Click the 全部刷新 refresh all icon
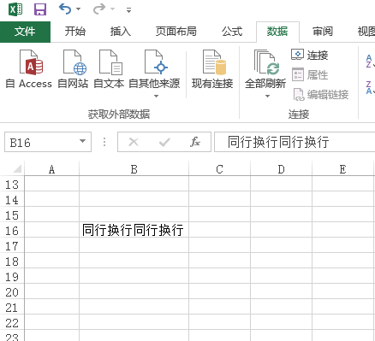 click(265, 62)
